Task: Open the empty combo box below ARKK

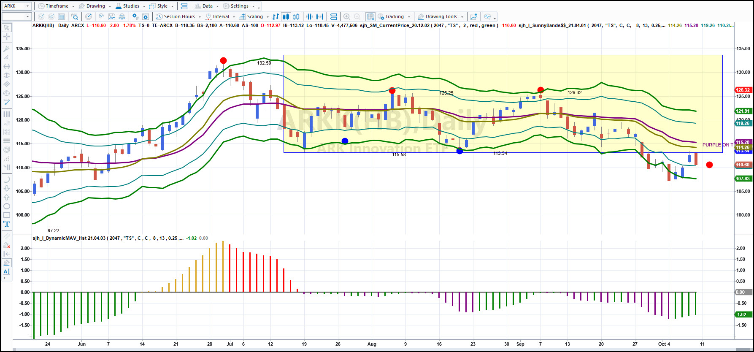Action: 17,17
